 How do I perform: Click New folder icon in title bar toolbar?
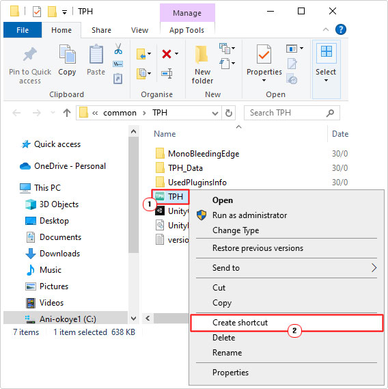tap(52, 12)
